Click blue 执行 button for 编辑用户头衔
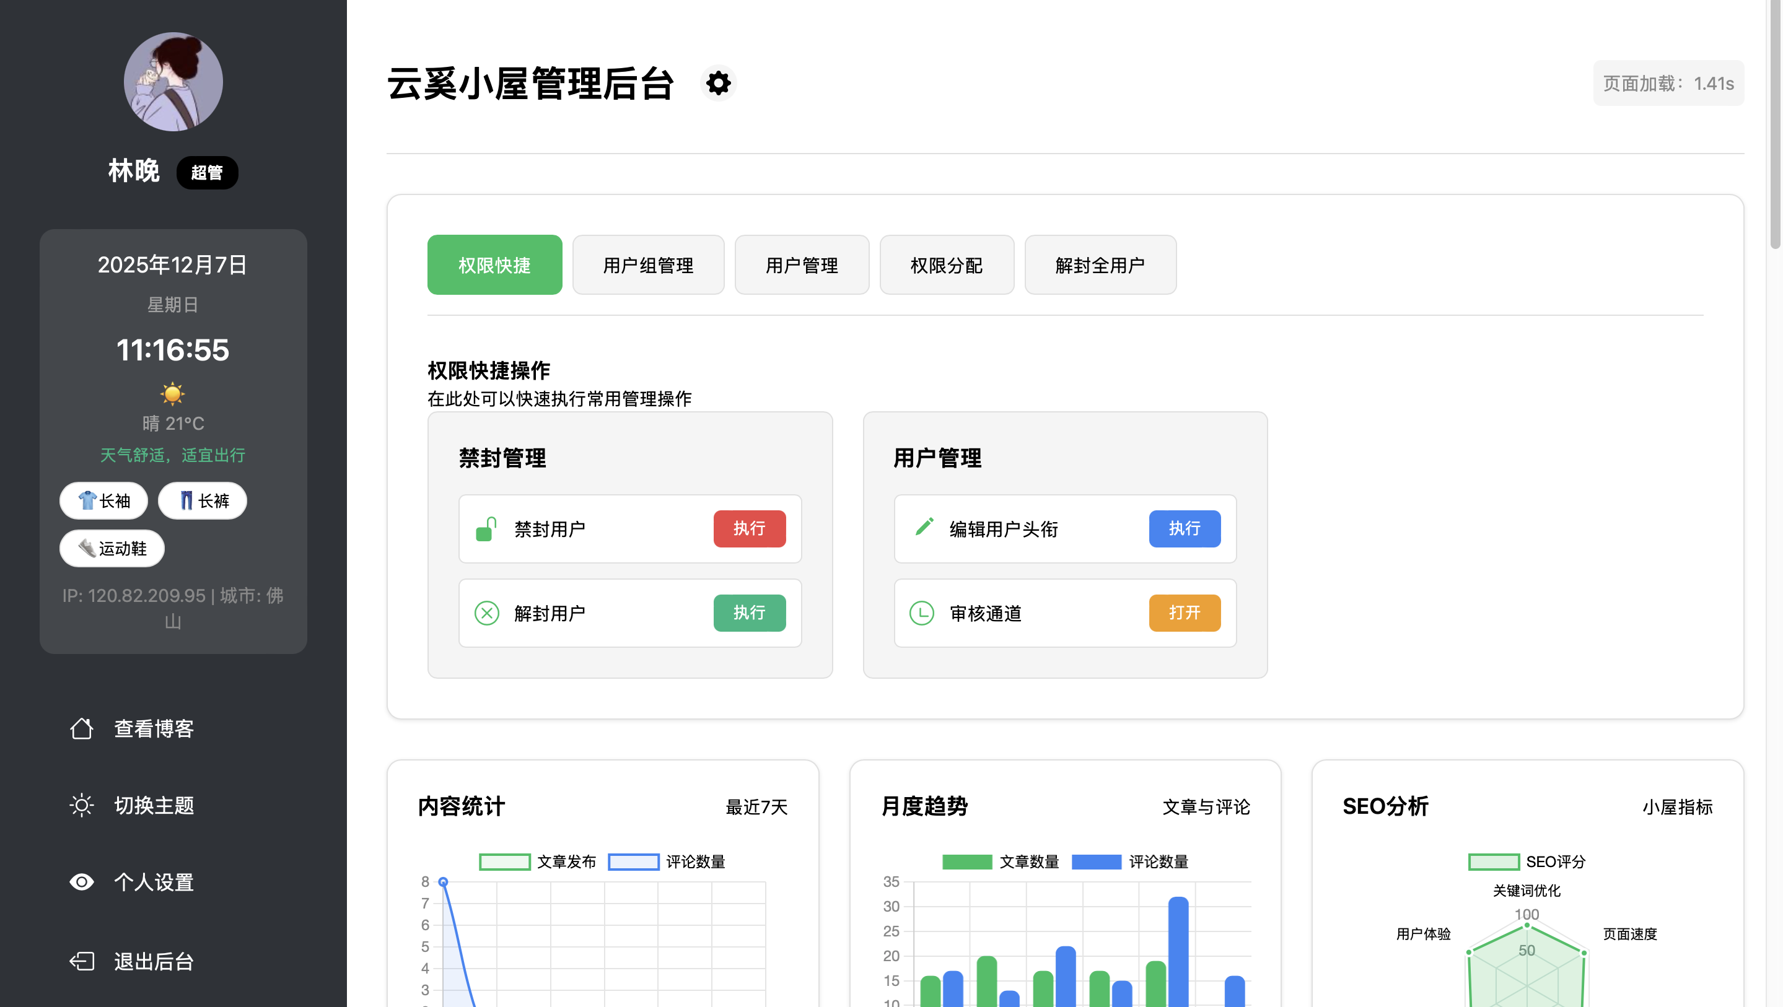 [x=1185, y=529]
